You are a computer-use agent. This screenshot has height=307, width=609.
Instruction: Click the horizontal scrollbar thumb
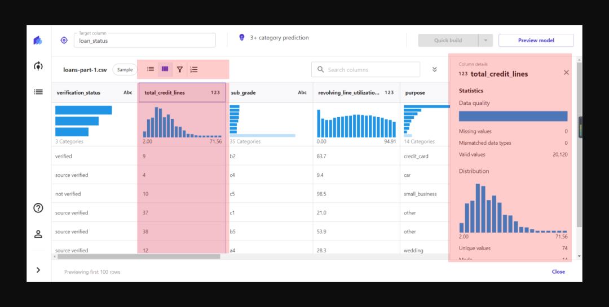(x=139, y=256)
